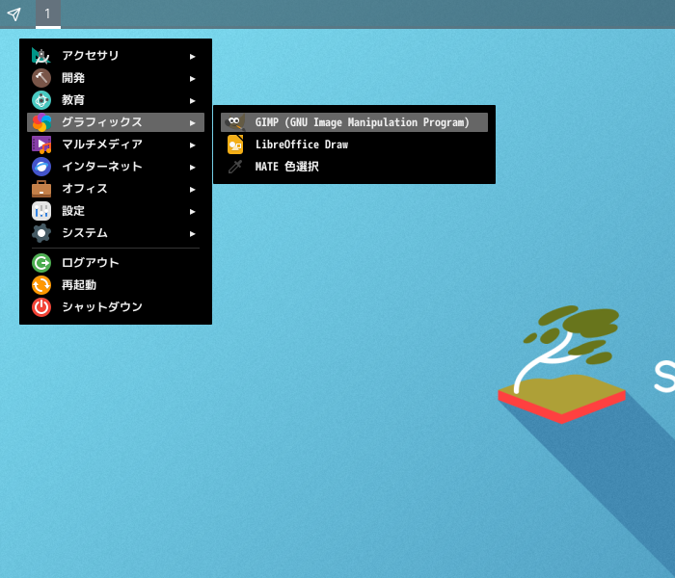The height and width of the screenshot is (578, 675).
Task: Click the gear icon for システム
Action: point(41,233)
